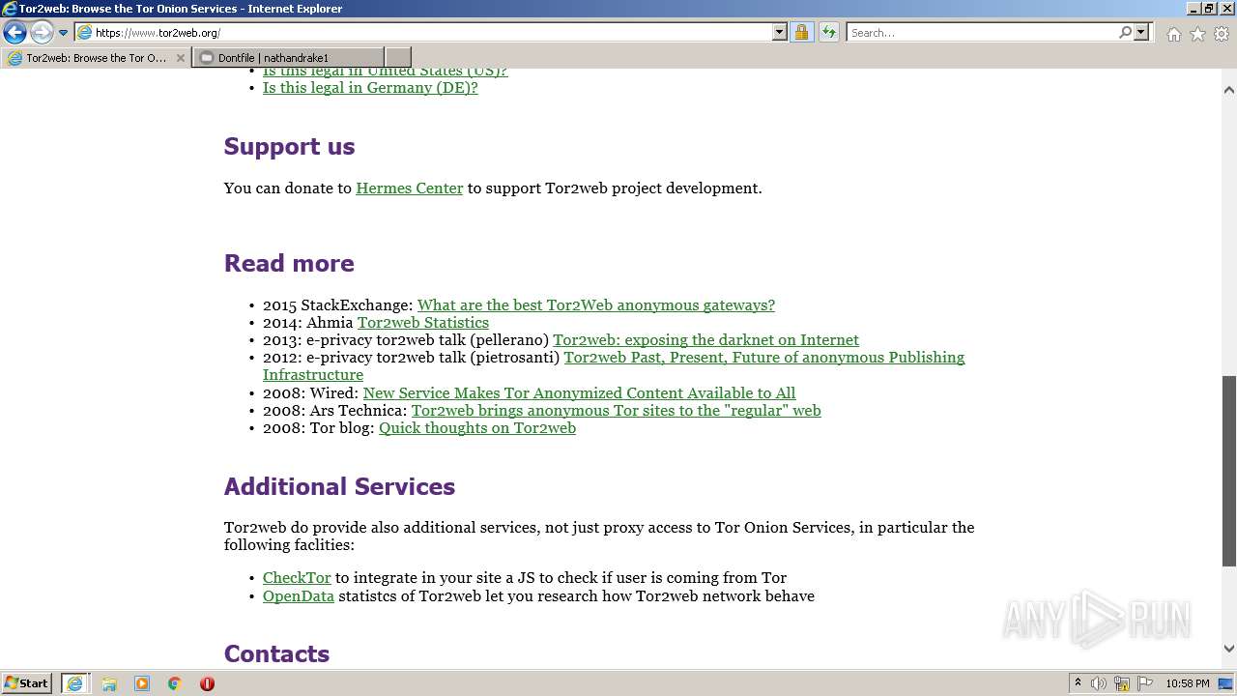Open a new tab button
The height and width of the screenshot is (696, 1237).
(x=398, y=58)
